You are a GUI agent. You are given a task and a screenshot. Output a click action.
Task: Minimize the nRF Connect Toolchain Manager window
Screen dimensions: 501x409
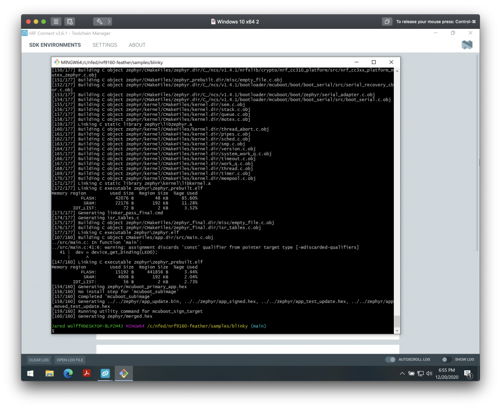pos(435,33)
